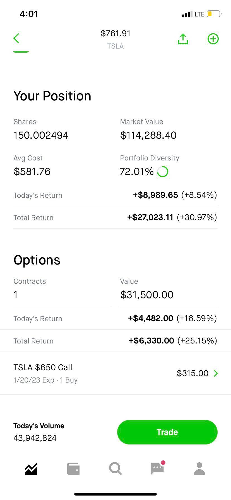Image resolution: width=231 pixels, height=500 pixels.
Task: Open the account profile icon
Action: coord(199,469)
